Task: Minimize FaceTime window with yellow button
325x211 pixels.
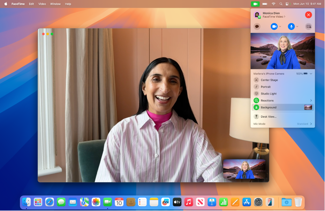Action: [48, 34]
